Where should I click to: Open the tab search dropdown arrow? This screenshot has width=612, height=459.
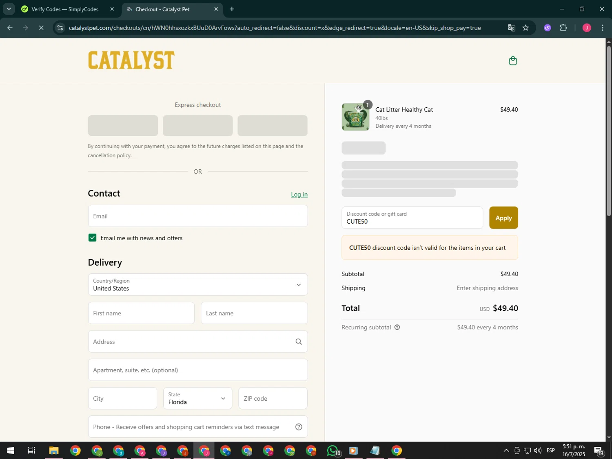click(9, 9)
